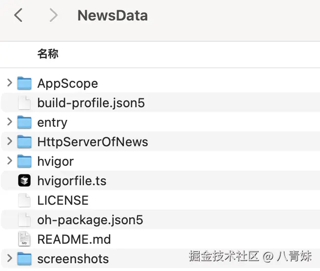
Task: Sort by the 名称 column header
Action: pyautogui.click(x=48, y=54)
